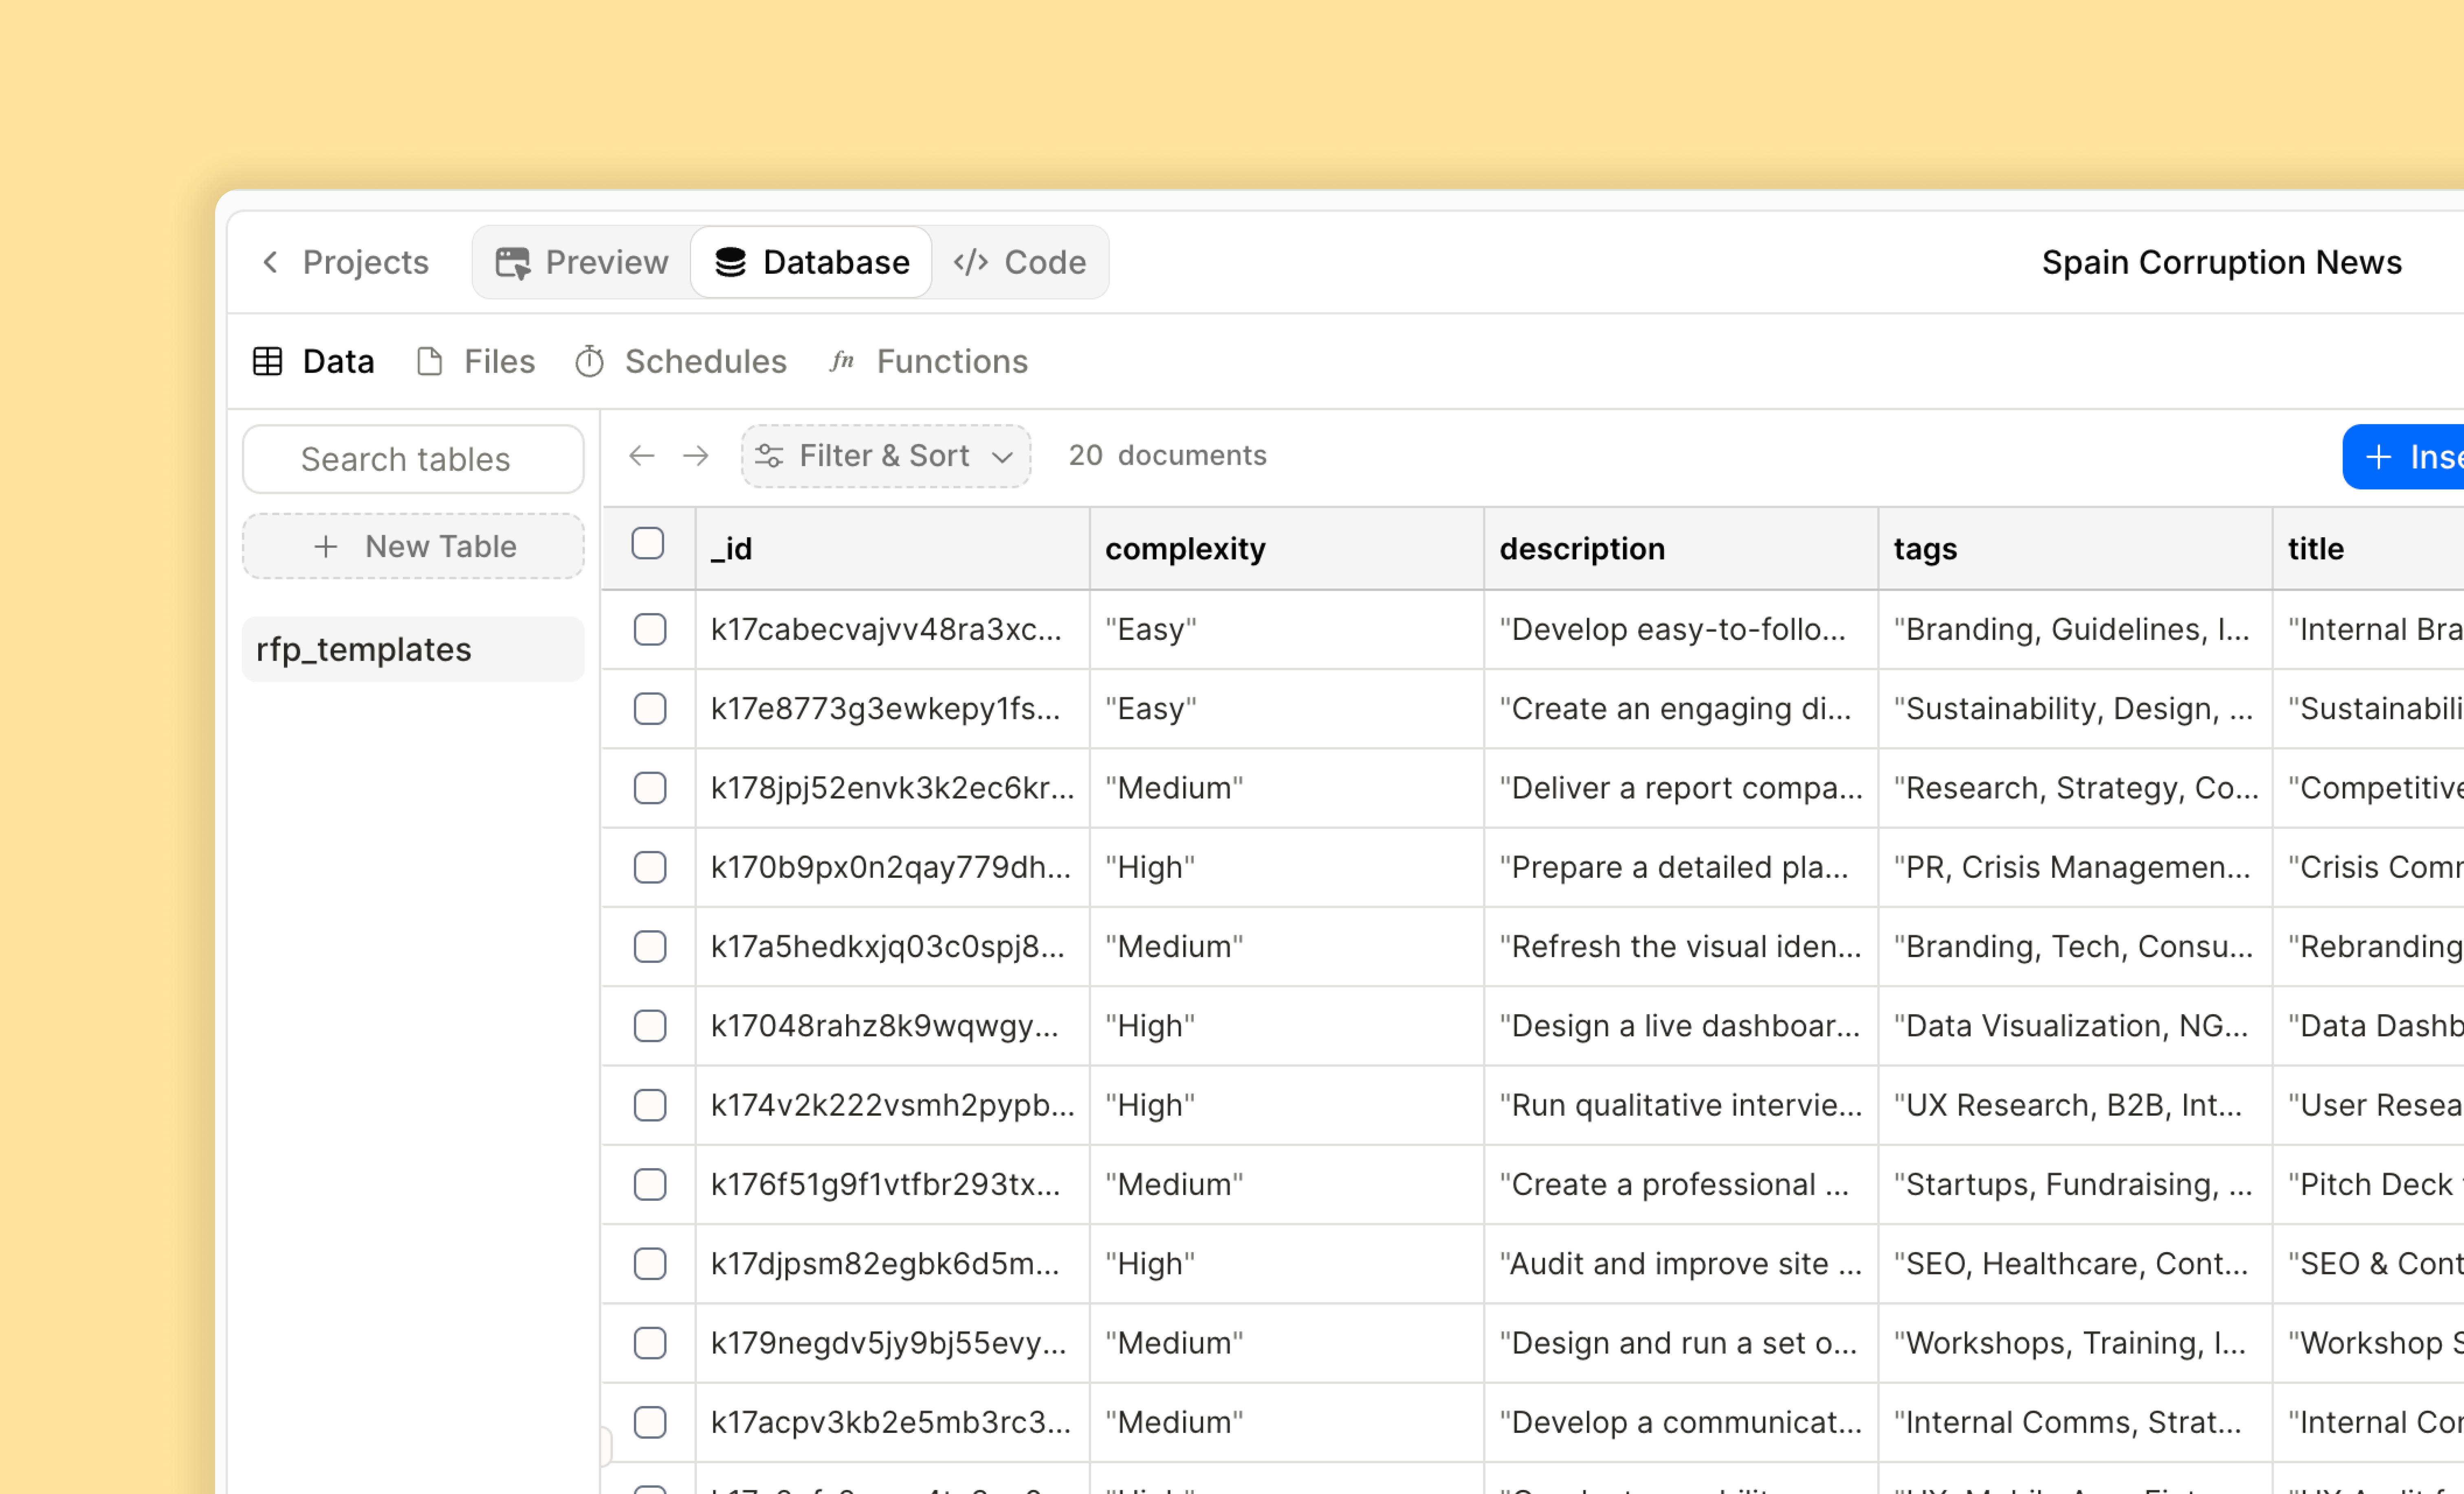Viewport: 2464px width, 1494px height.
Task: Select the checkbox for the Crisis Management row
Action: click(x=650, y=867)
